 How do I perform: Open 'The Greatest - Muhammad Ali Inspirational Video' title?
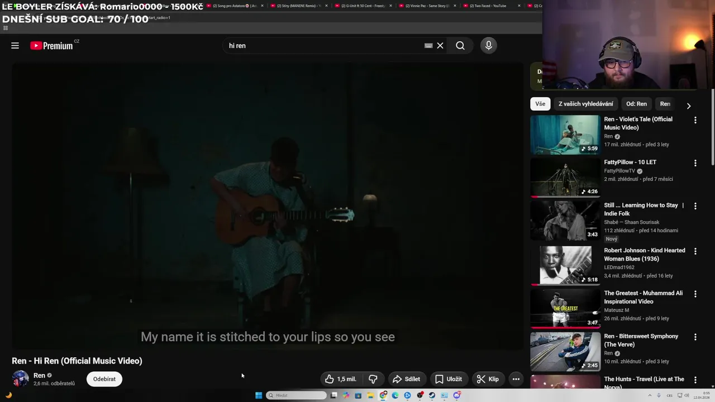(643, 297)
